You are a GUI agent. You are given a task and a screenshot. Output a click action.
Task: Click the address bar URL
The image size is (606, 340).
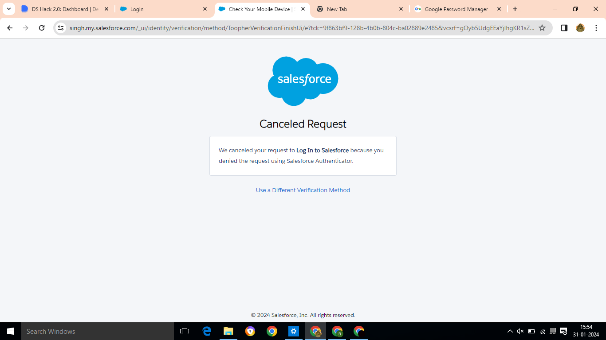302,28
